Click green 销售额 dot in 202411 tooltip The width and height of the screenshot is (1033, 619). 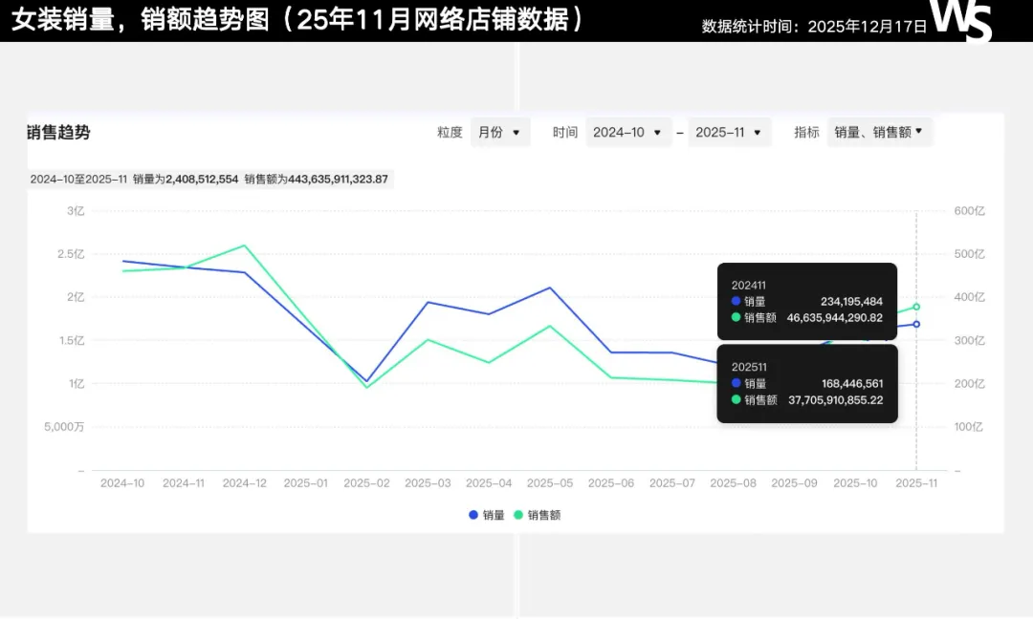(x=736, y=317)
